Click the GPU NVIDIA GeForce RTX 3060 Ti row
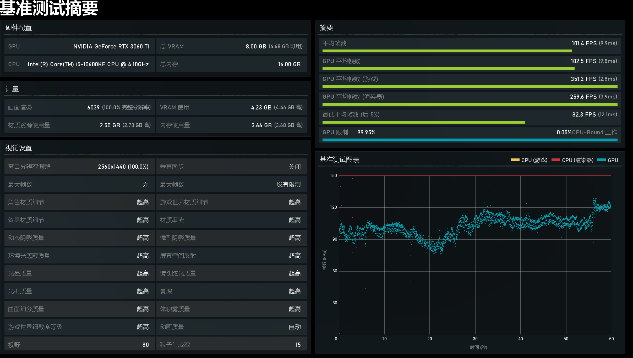This screenshot has height=358, width=633. (x=79, y=46)
